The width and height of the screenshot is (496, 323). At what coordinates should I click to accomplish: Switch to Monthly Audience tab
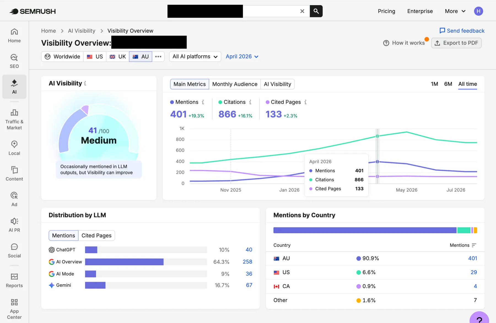point(235,84)
